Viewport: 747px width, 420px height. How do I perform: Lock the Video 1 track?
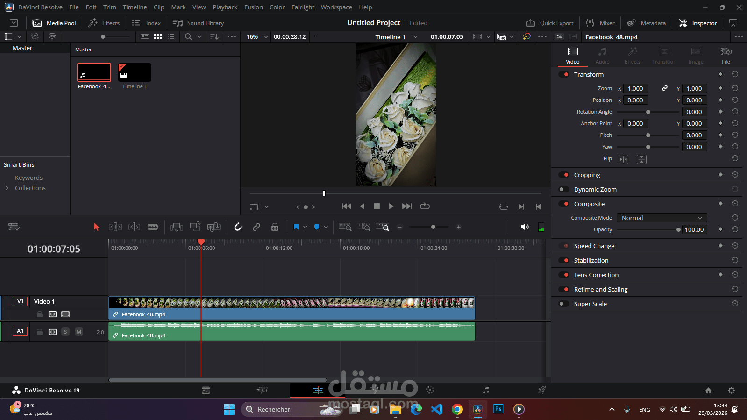[40, 314]
